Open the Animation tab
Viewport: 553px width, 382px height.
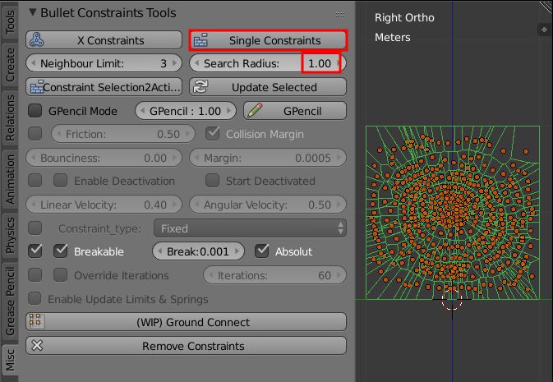10,179
